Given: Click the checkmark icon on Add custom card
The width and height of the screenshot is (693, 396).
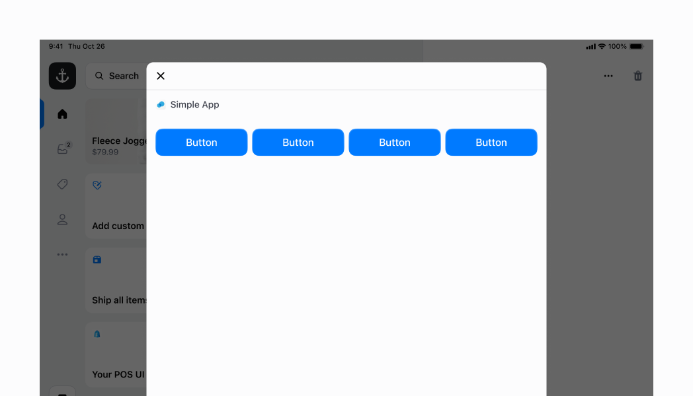Looking at the screenshot, I should [97, 185].
